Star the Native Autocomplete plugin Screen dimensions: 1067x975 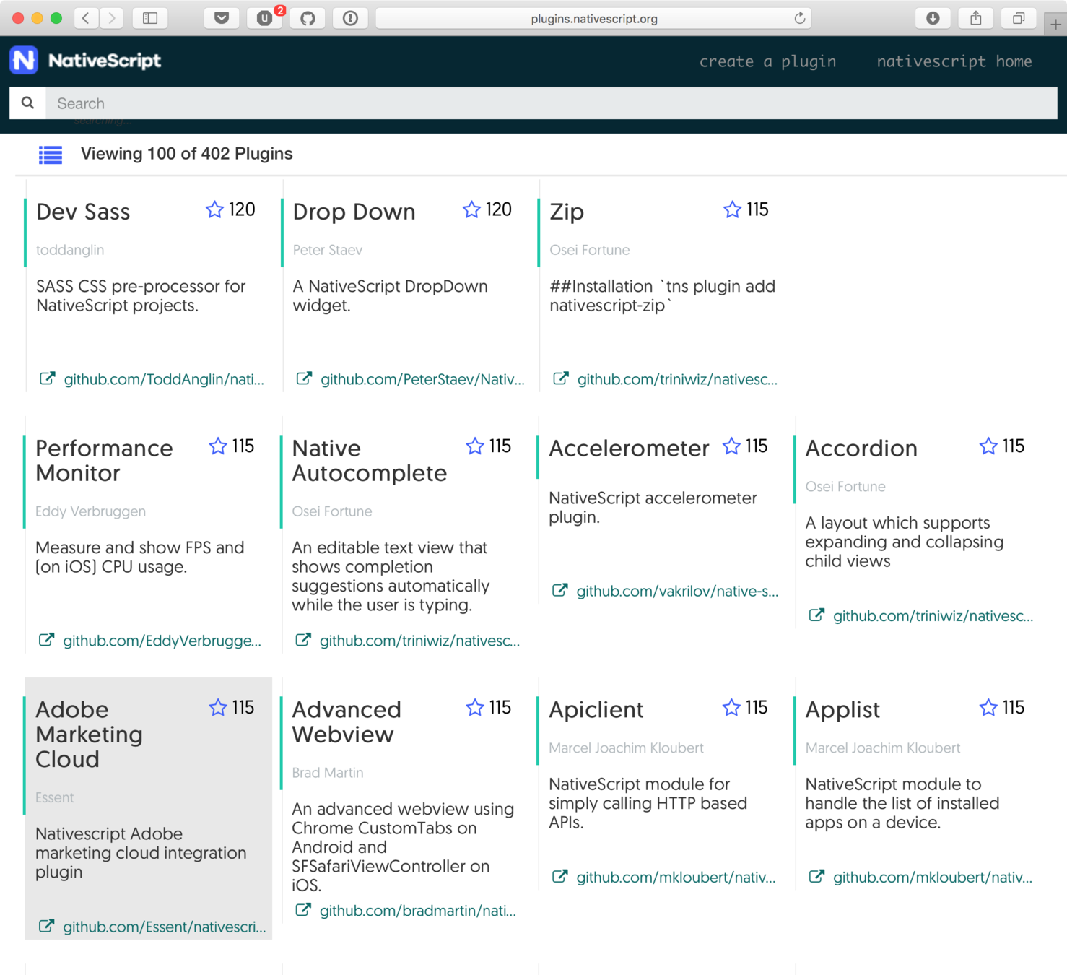pyautogui.click(x=475, y=446)
